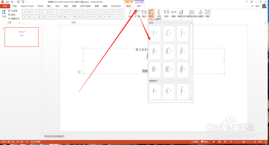Image resolution: width=269 pixels, height=145 pixels.
Task: Undo the last action
Action: (12, 2)
